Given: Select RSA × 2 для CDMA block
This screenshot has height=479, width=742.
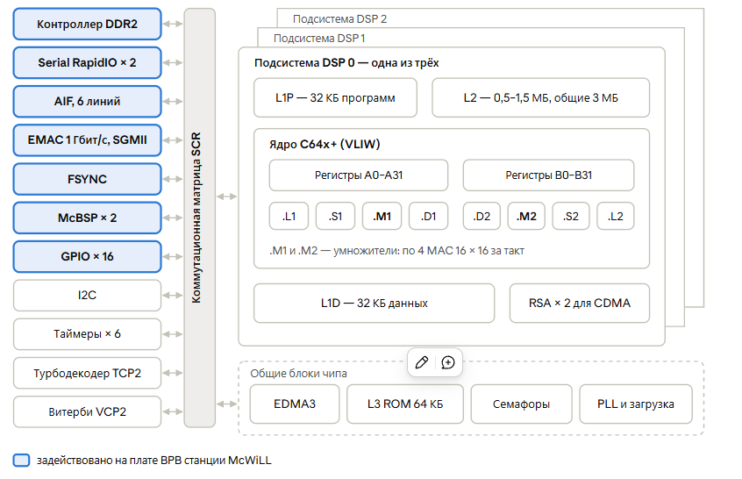Looking at the screenshot, I should pos(579,304).
